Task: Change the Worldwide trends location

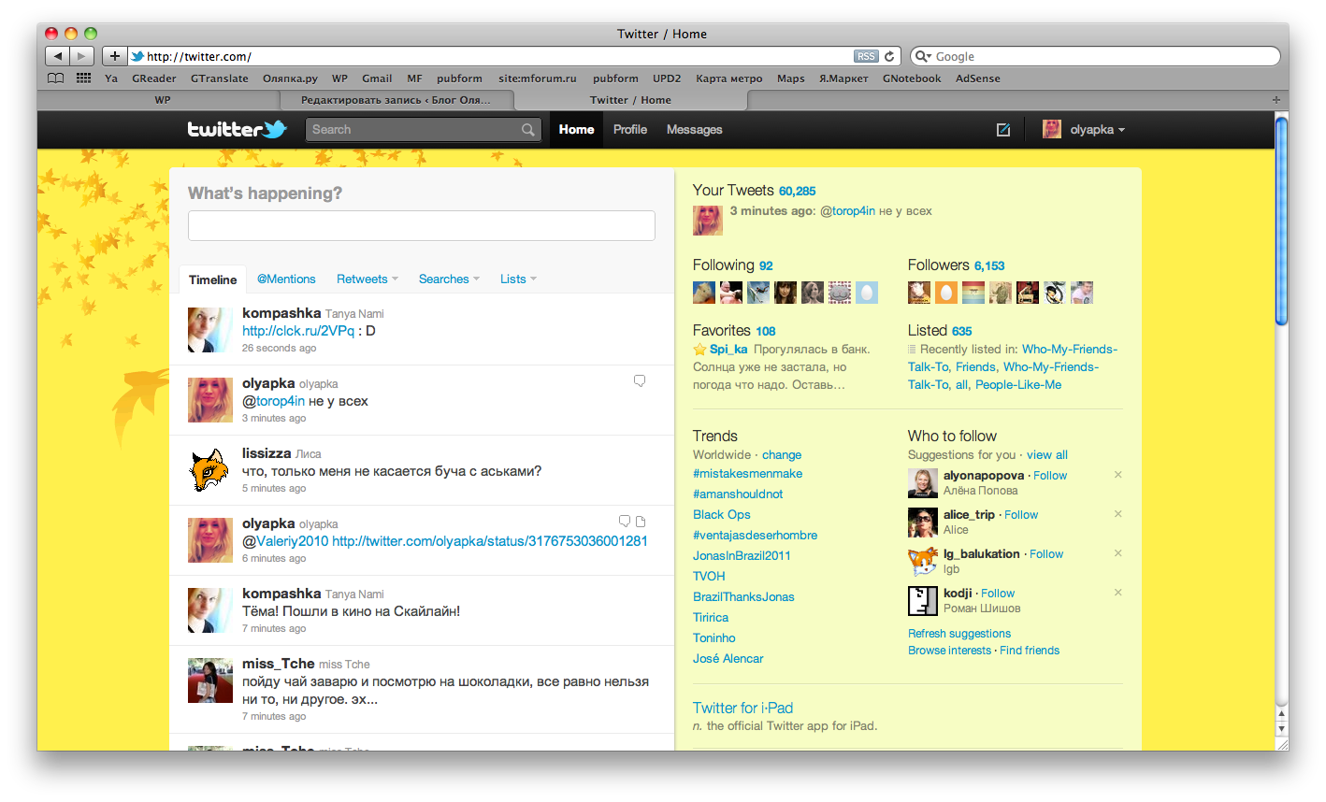Action: pos(782,454)
